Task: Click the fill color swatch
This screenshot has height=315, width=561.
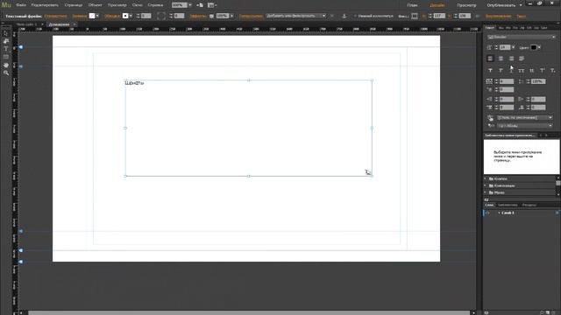Action: 92,16
